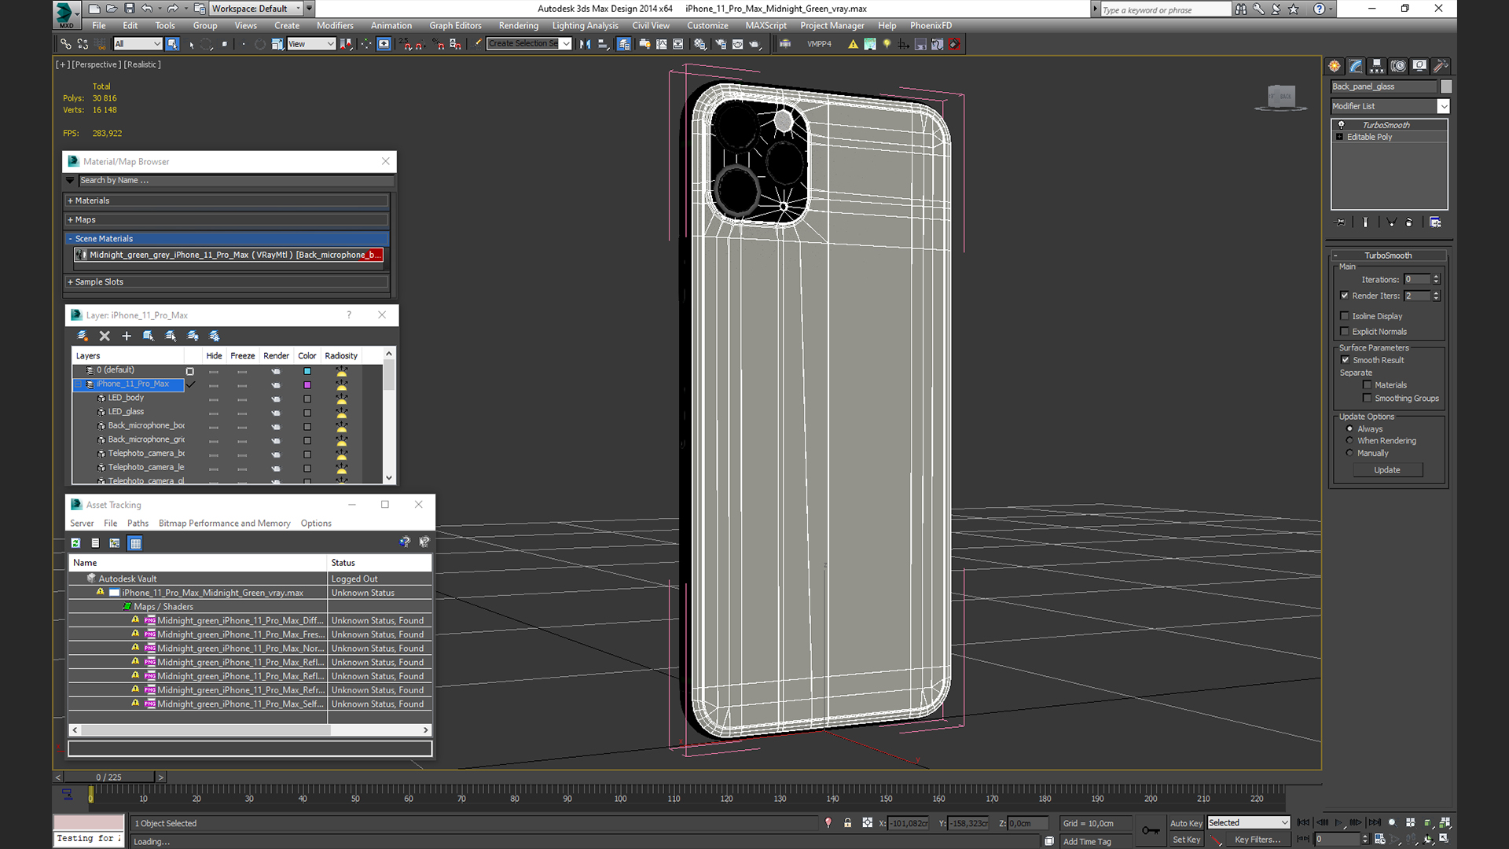Open the Utilities hammer panel tab

pyautogui.click(x=1440, y=66)
